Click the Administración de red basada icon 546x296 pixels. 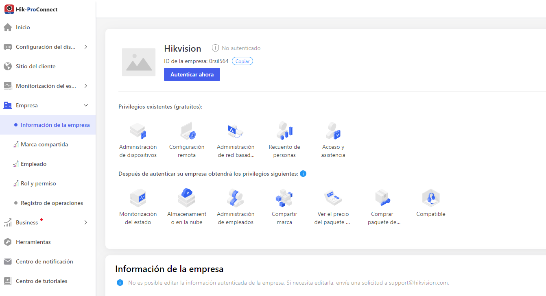[236, 131]
